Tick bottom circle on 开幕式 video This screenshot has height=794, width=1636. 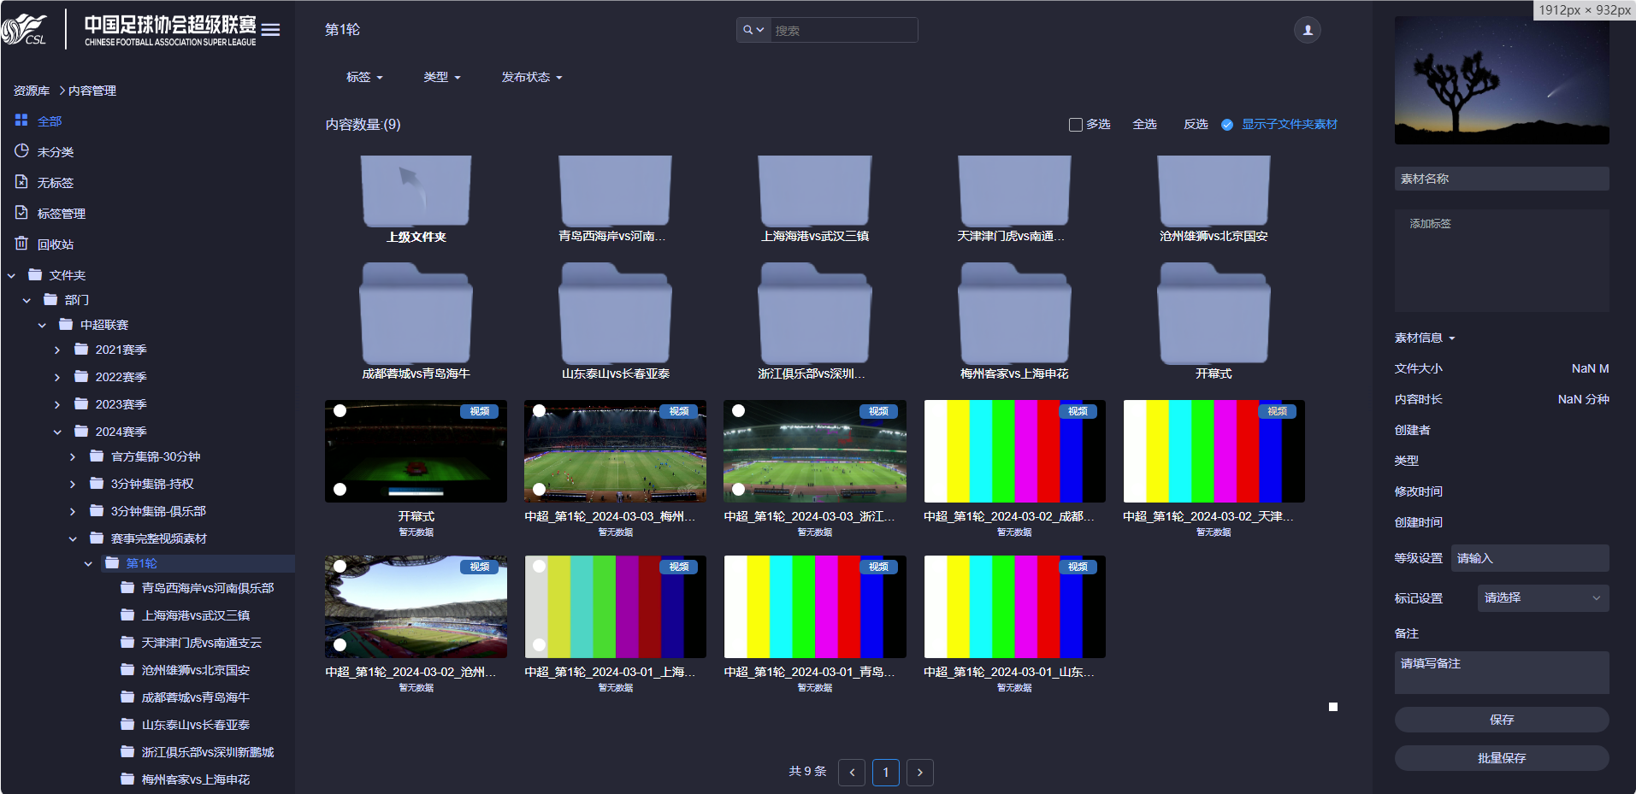340,490
